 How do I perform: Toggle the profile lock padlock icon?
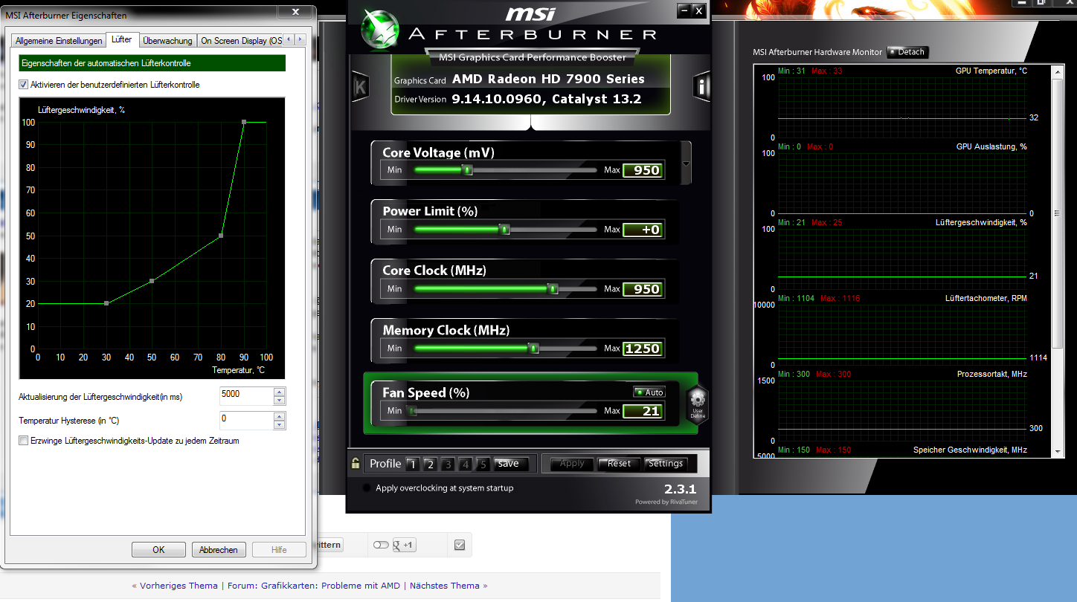click(356, 463)
